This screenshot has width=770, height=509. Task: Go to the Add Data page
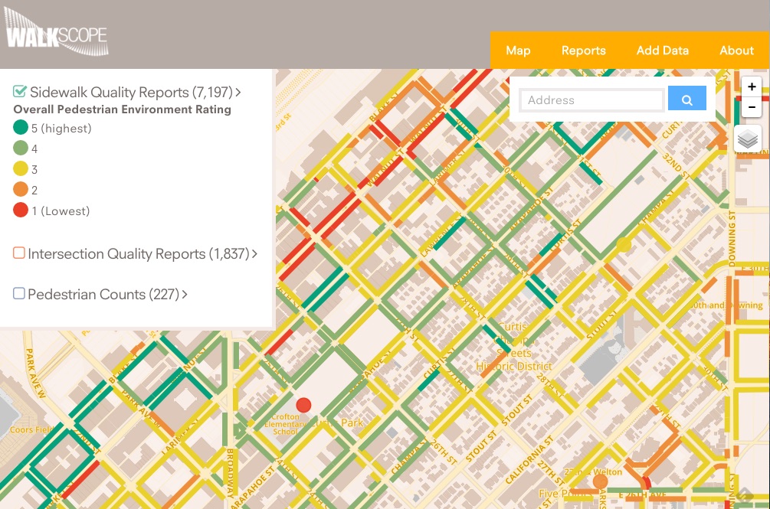click(x=663, y=51)
